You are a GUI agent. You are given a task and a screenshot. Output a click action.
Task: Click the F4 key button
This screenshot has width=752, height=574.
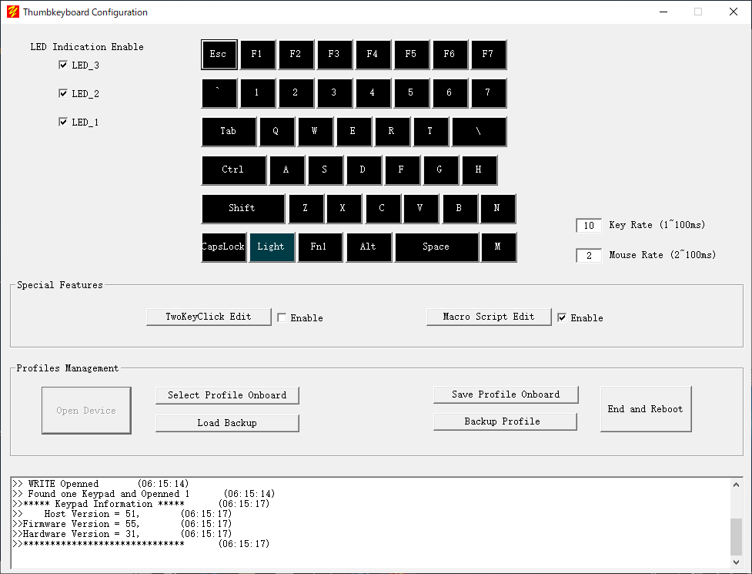point(373,55)
